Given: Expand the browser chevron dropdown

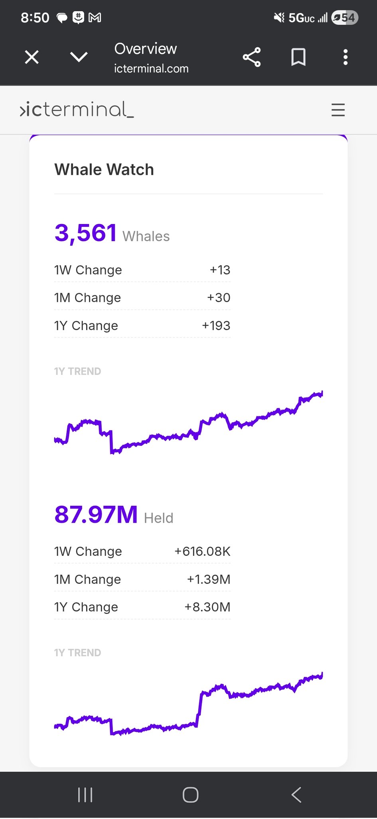Looking at the screenshot, I should coord(79,57).
